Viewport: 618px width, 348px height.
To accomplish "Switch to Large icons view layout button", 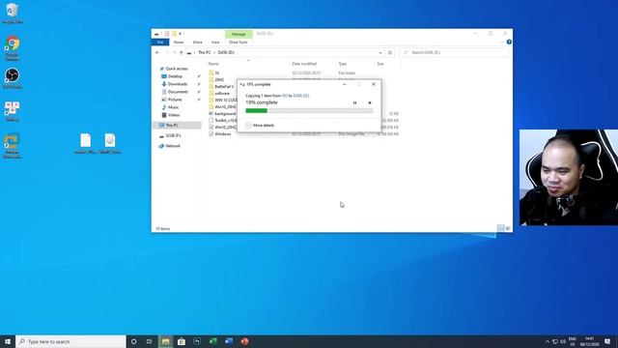I will pos(508,228).
